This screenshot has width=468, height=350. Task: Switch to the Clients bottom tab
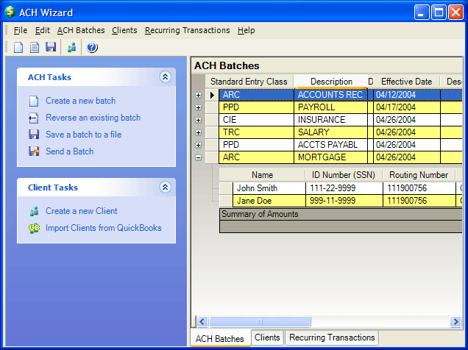(x=267, y=337)
